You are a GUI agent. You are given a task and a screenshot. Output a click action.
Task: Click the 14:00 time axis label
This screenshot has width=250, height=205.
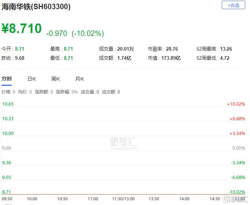(x=184, y=198)
